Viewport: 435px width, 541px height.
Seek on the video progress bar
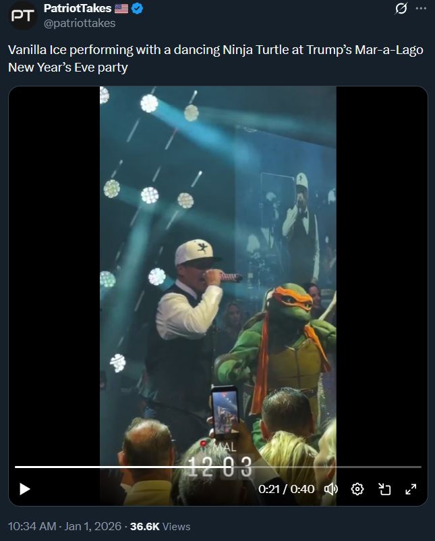pos(218,467)
